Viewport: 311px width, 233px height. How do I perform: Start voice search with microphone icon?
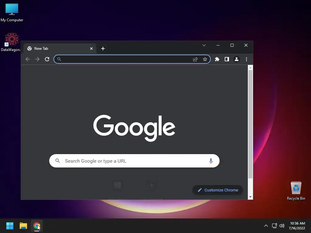211,161
